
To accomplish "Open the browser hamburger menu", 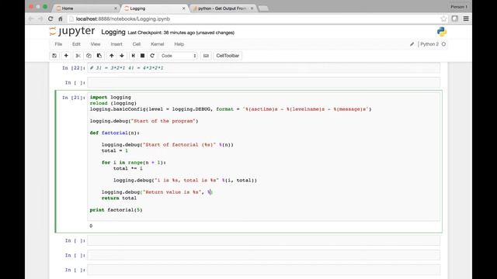I will [x=466, y=19].
